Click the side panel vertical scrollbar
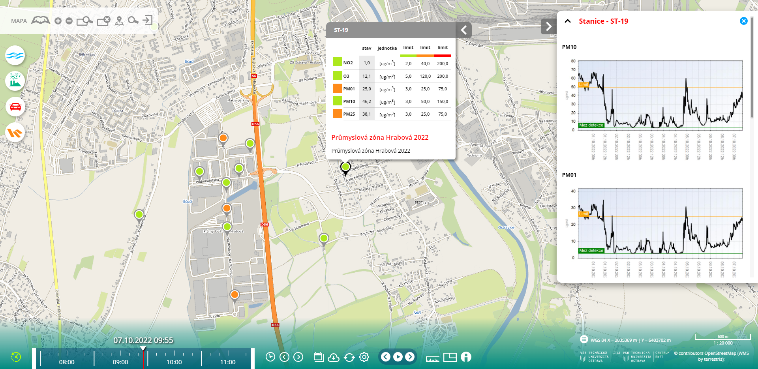This screenshot has width=758, height=369. coord(752,67)
